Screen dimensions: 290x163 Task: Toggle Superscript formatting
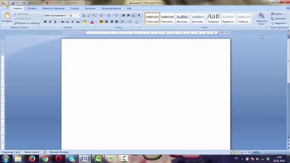[72, 22]
